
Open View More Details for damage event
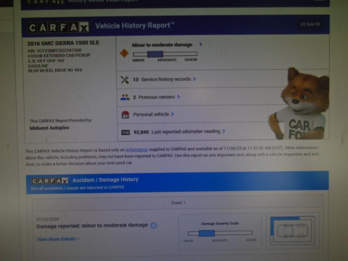(x=57, y=239)
